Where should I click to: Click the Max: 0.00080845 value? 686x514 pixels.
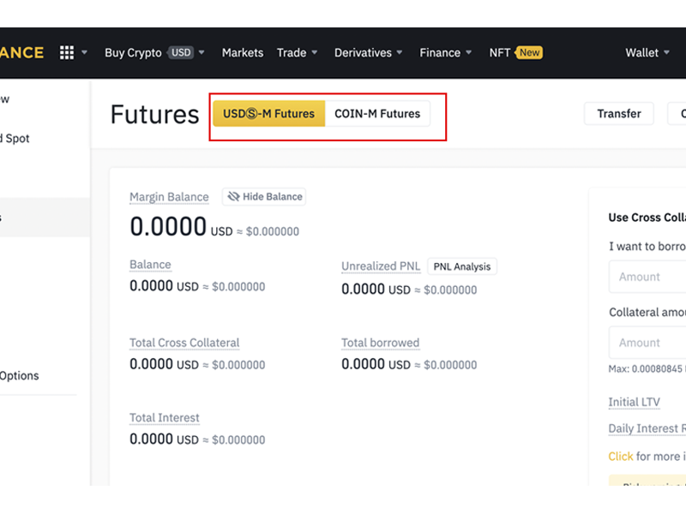[647, 369]
